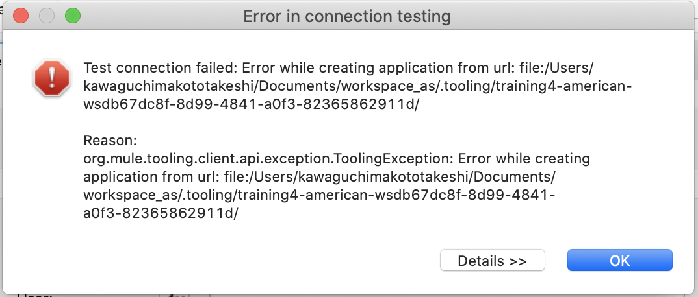This screenshot has width=698, height=297.
Task: Close the dialog using red window button
Action: pos(21,16)
